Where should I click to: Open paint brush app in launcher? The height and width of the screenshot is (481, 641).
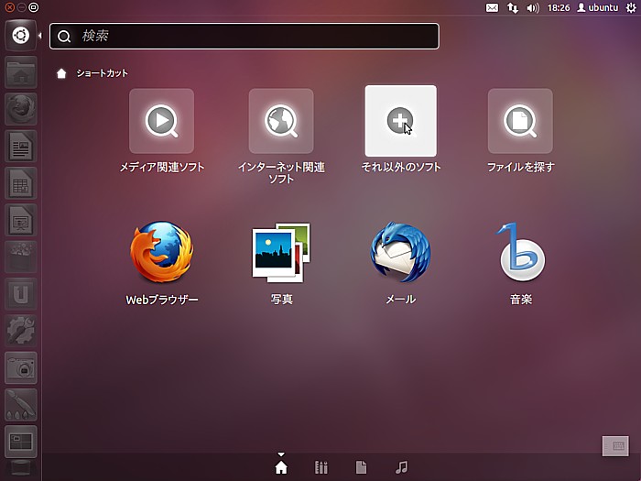point(21,405)
